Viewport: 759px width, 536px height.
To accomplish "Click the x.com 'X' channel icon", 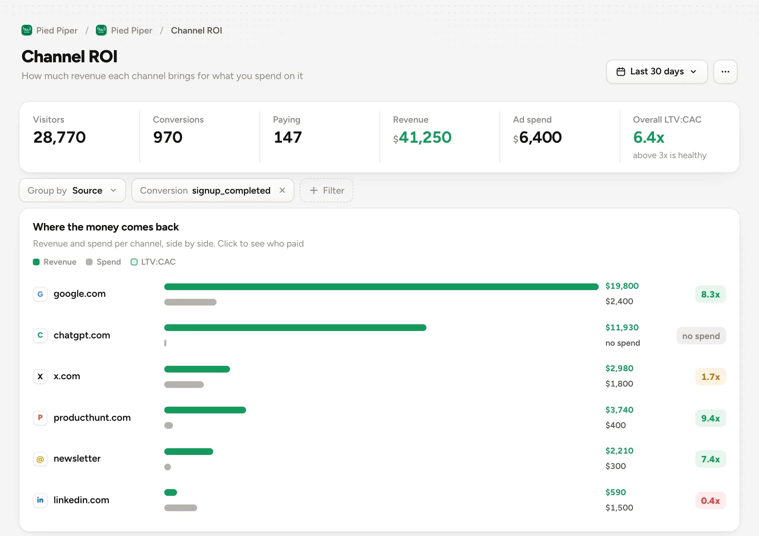I will 40,377.
